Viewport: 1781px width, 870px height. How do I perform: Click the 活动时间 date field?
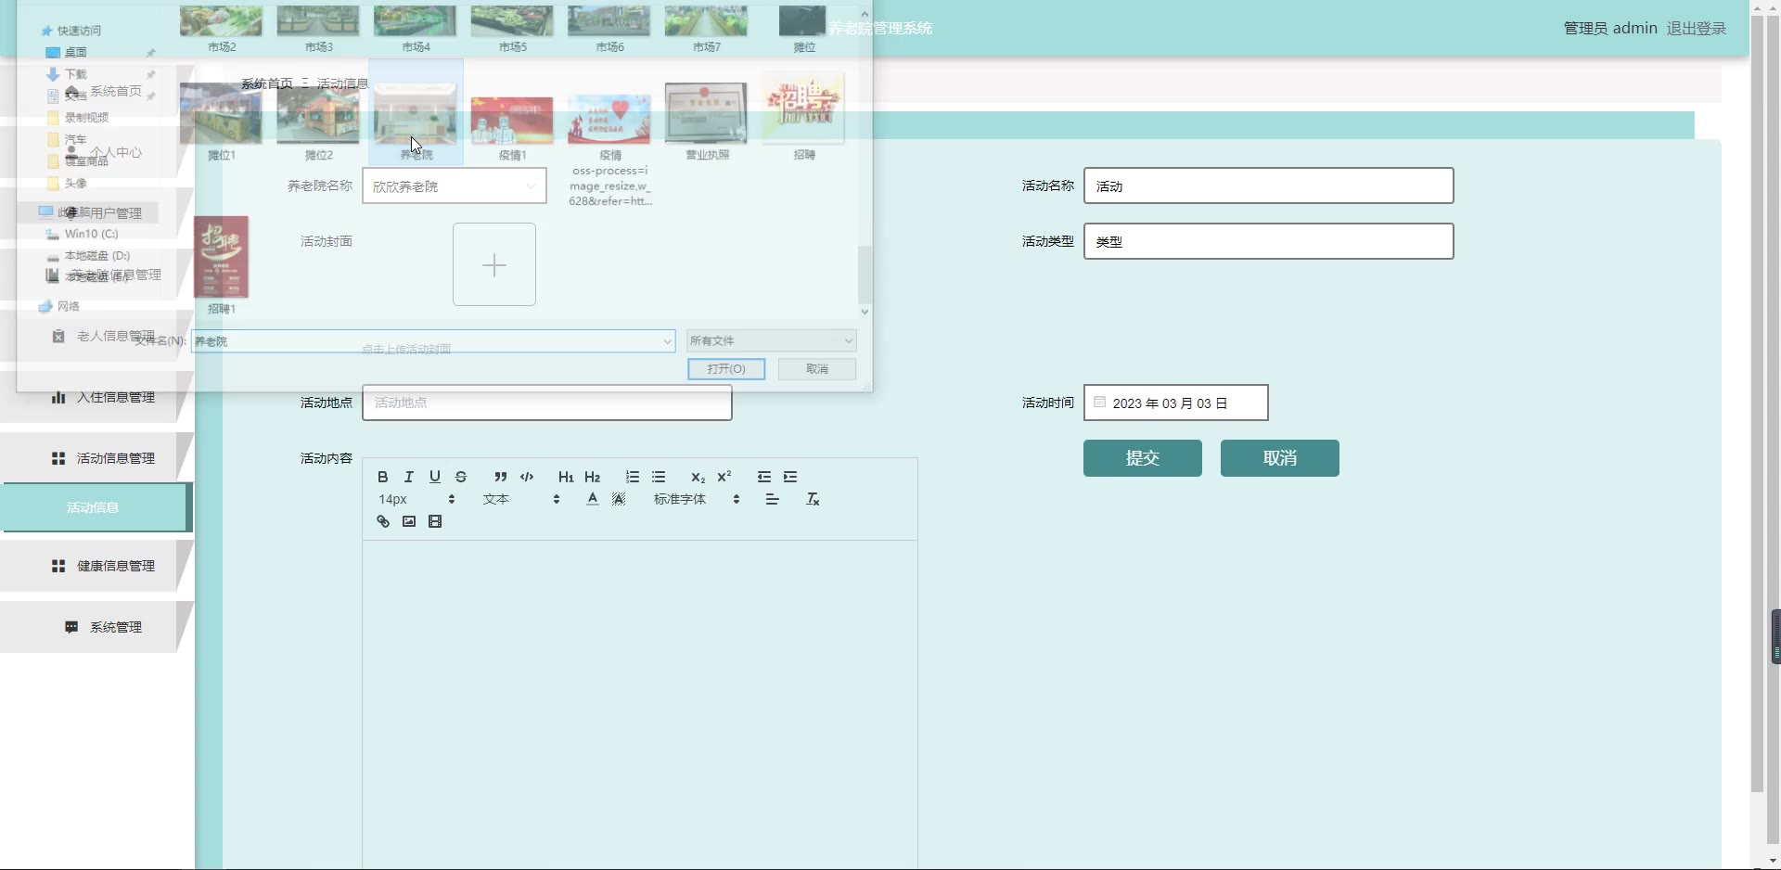(x=1176, y=403)
